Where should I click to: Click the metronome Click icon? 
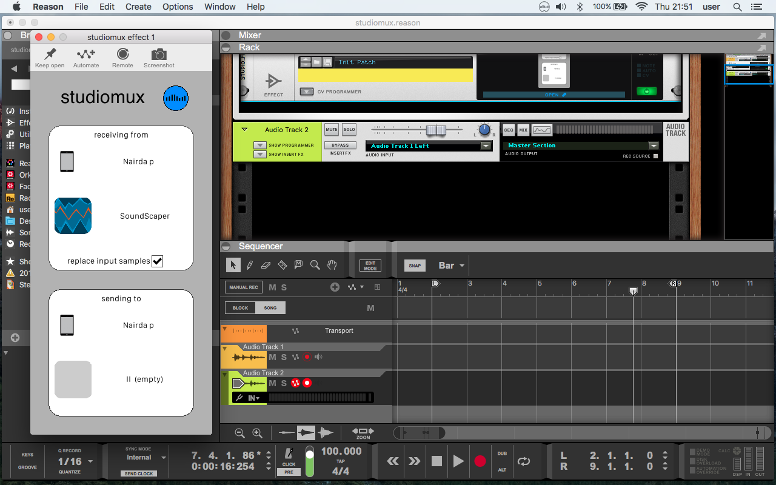289,454
